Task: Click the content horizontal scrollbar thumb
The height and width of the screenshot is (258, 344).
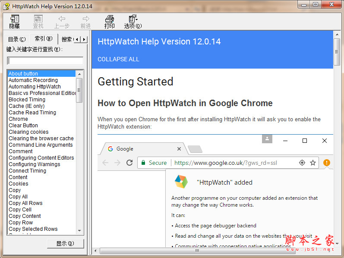Action: click(197, 251)
